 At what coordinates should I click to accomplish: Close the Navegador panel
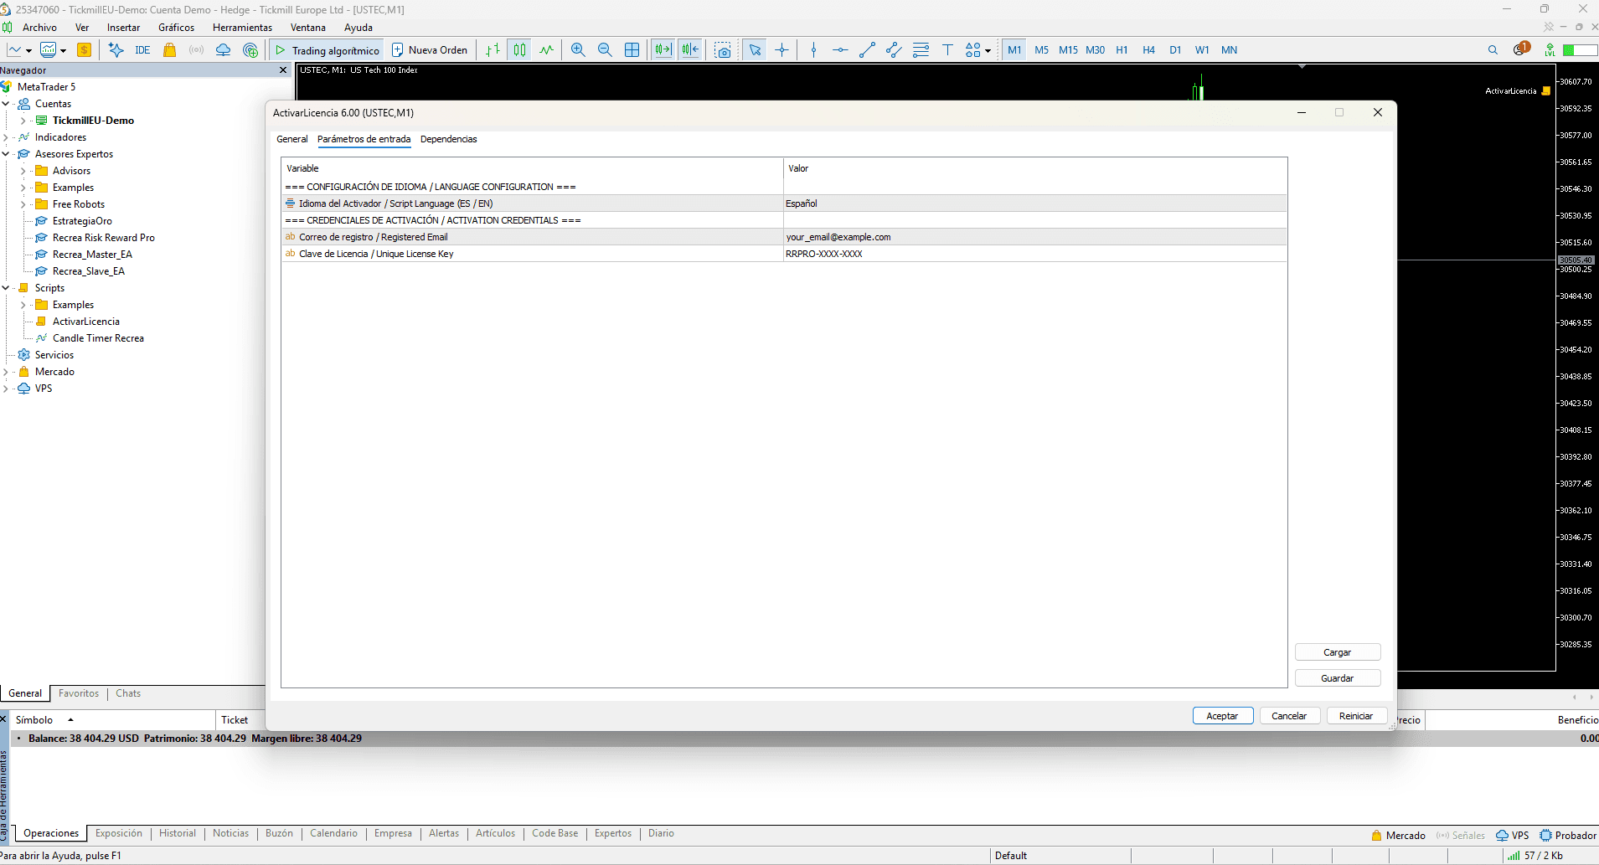[283, 70]
